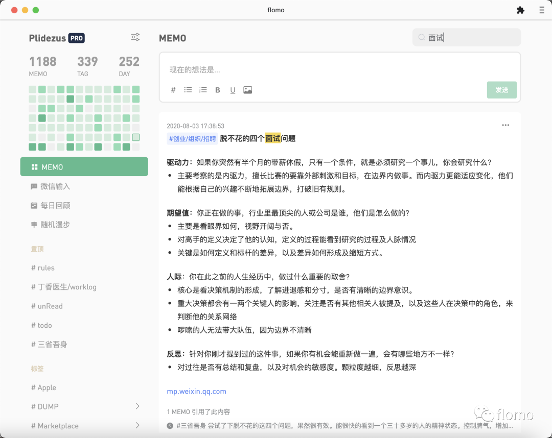The height and width of the screenshot is (438, 552).
Task: Click the memo timestamp 2020-08-03 17:38:53
Action: (x=195, y=126)
